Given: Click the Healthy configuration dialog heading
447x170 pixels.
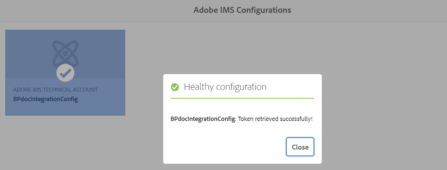Looking at the screenshot, I should click(x=225, y=87).
